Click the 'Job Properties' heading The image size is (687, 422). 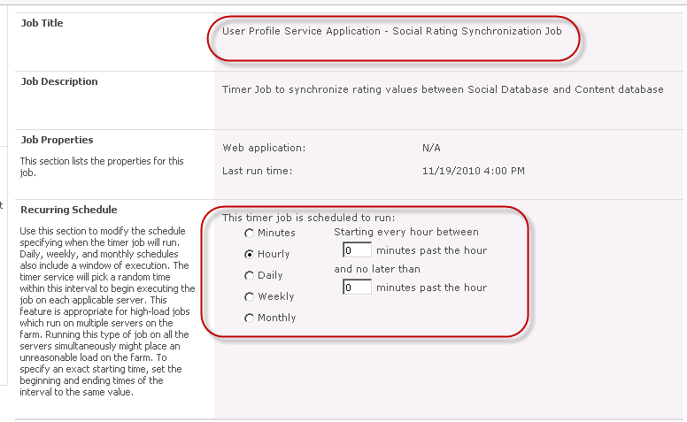click(57, 140)
